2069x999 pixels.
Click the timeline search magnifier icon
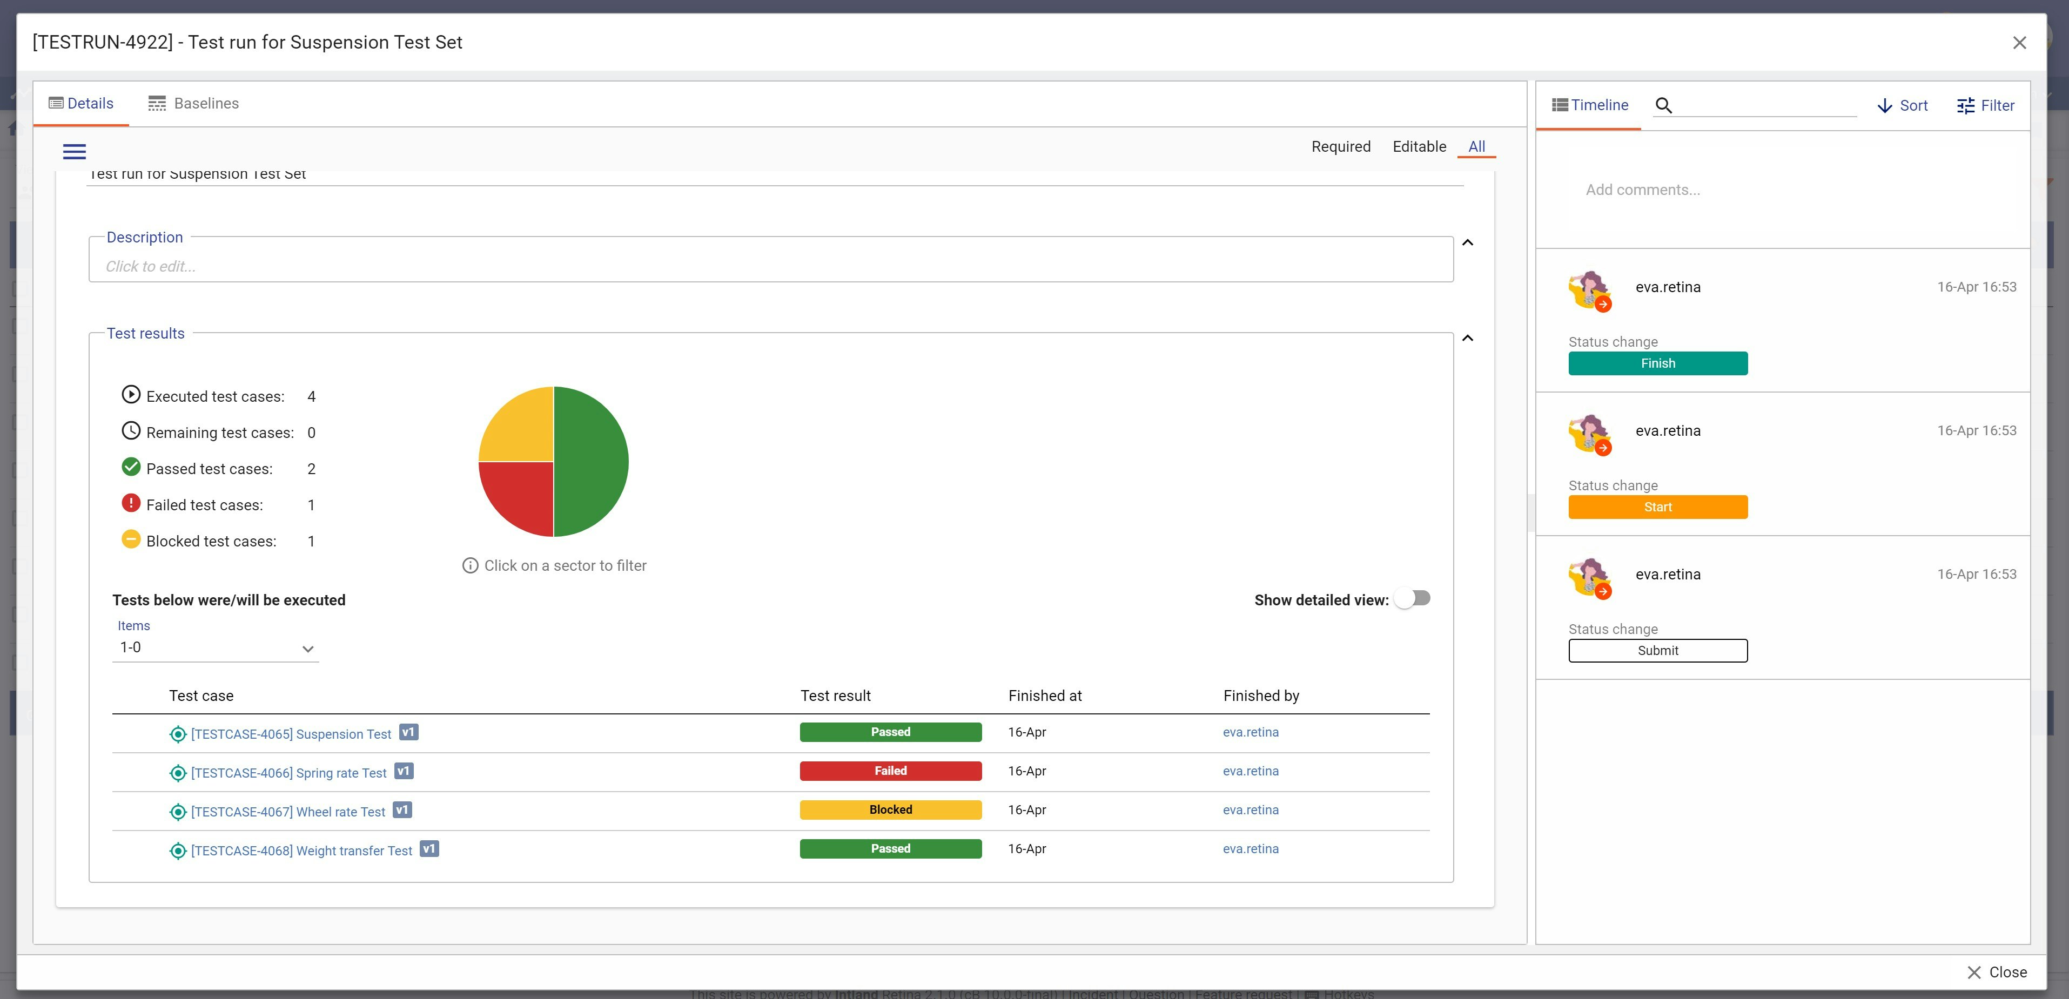(x=1663, y=106)
